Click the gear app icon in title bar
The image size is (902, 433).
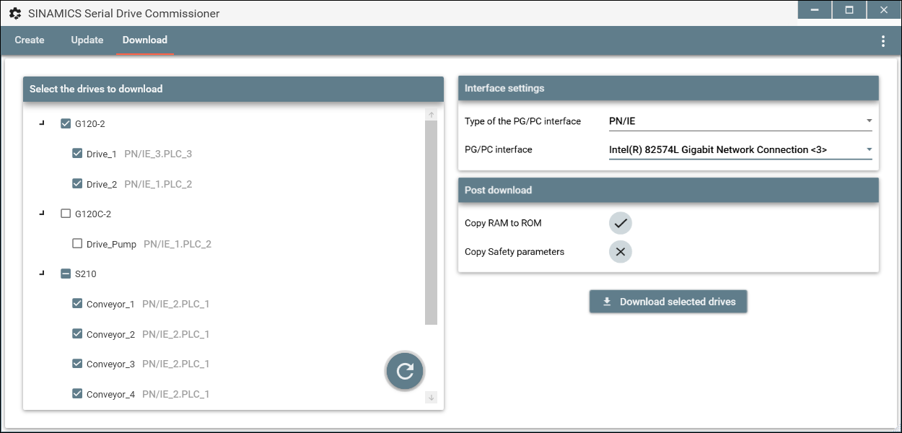point(15,13)
